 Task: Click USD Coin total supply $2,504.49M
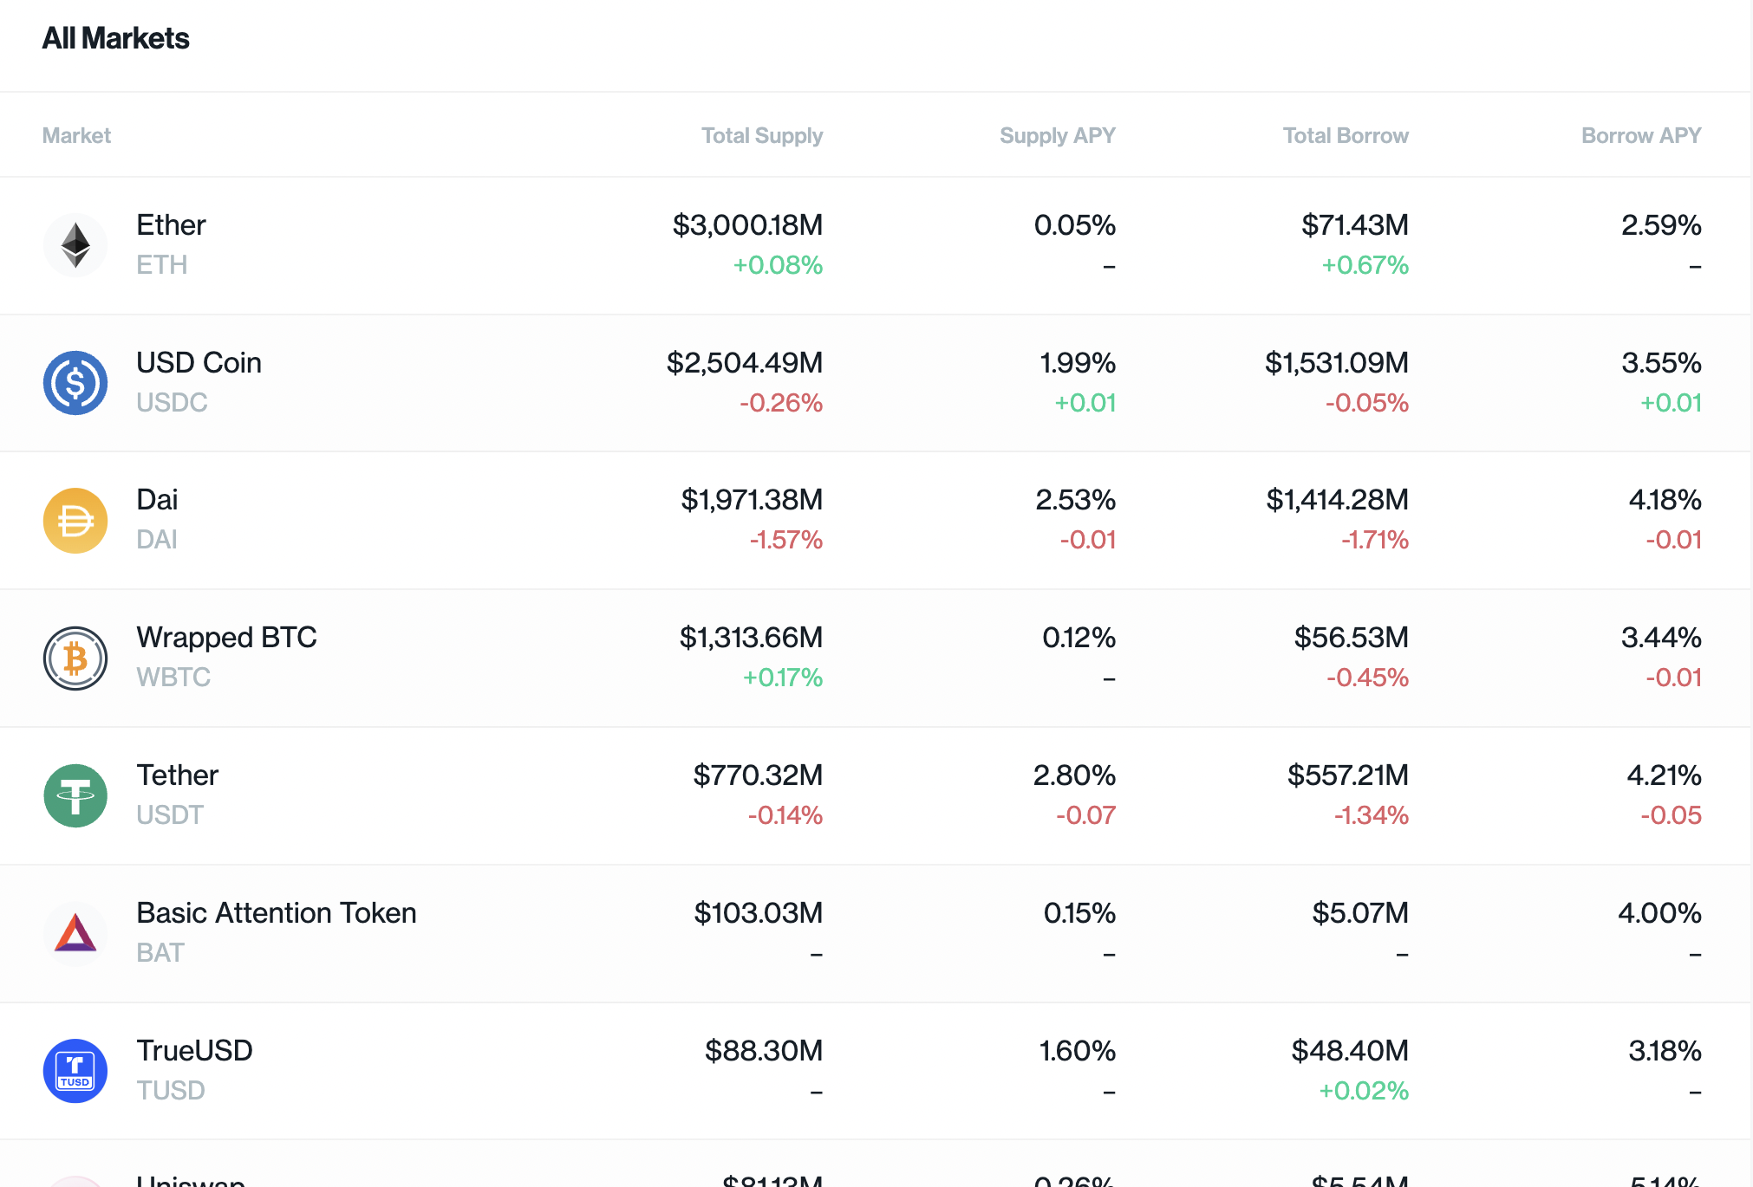745,363
